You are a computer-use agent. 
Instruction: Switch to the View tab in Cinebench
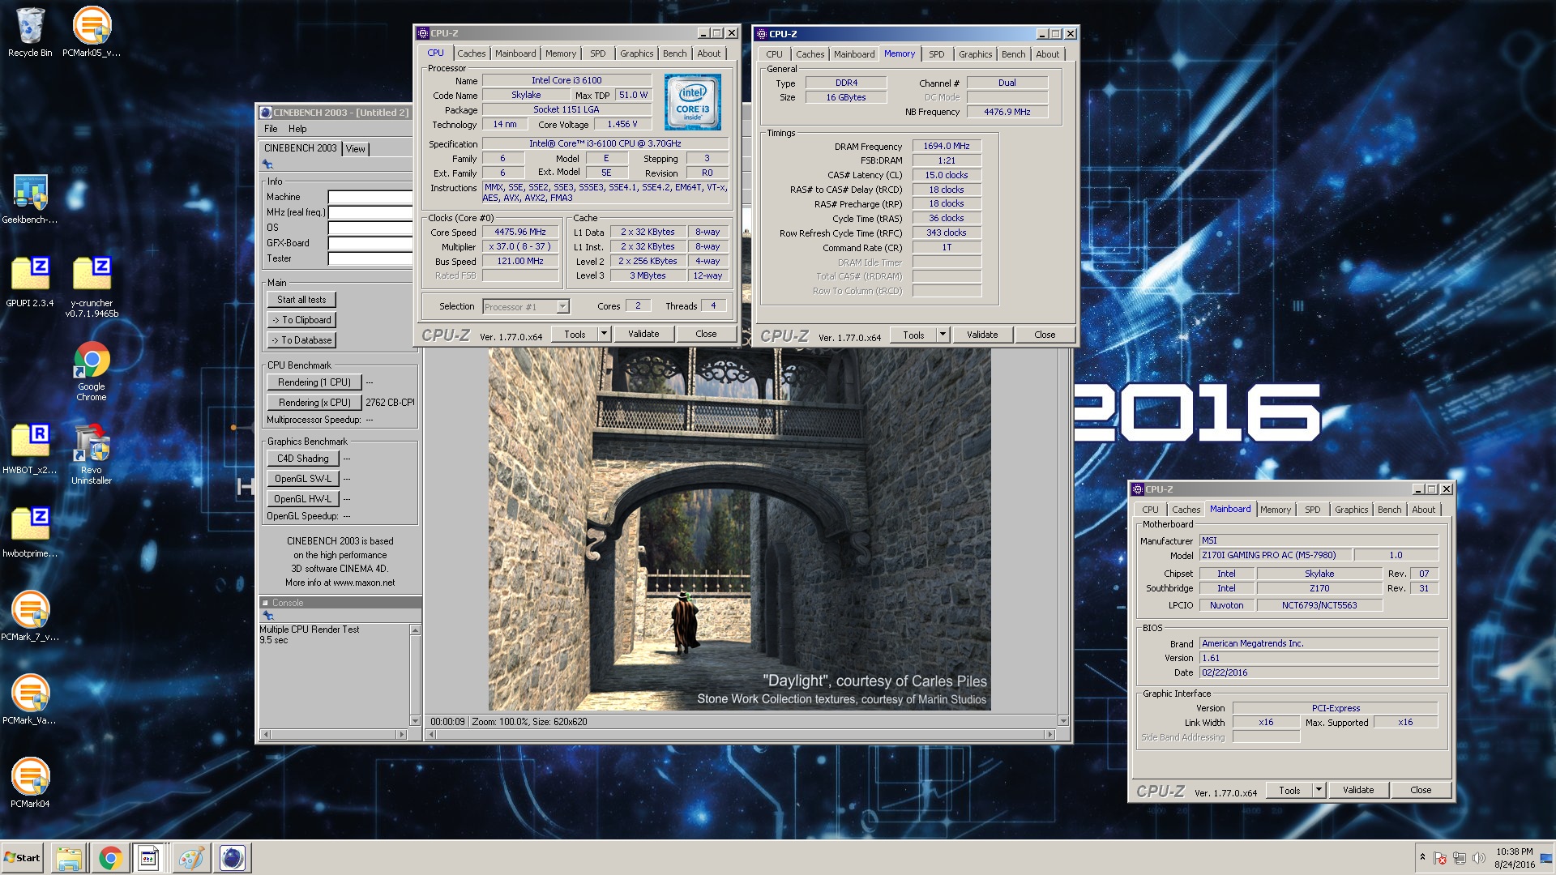coord(355,149)
